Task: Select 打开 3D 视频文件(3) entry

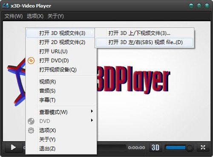Action: pyautogui.click(x=60, y=33)
